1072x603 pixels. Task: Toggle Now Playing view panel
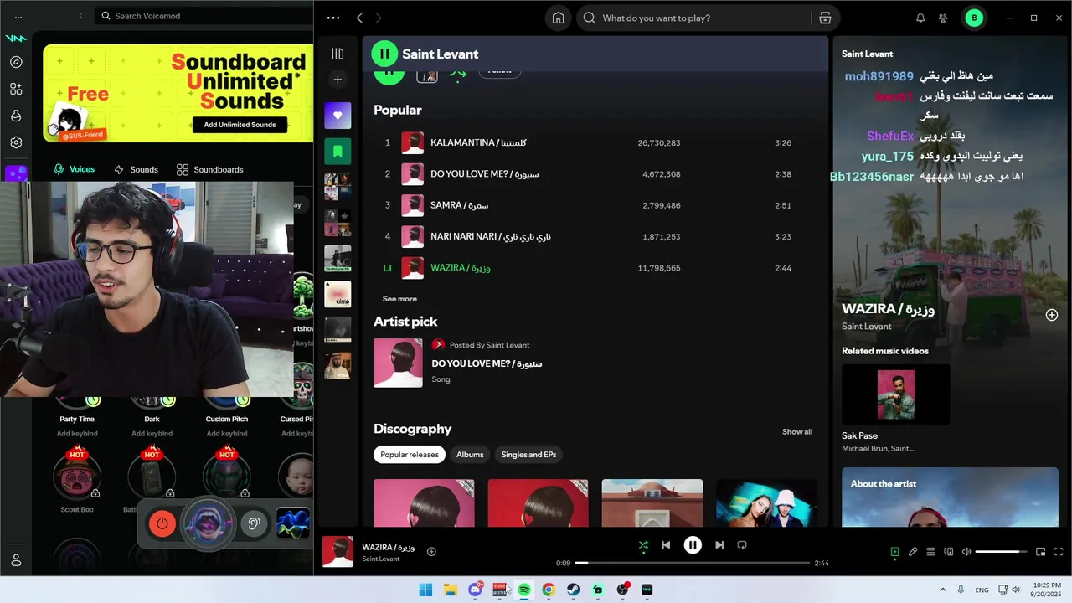[894, 552]
